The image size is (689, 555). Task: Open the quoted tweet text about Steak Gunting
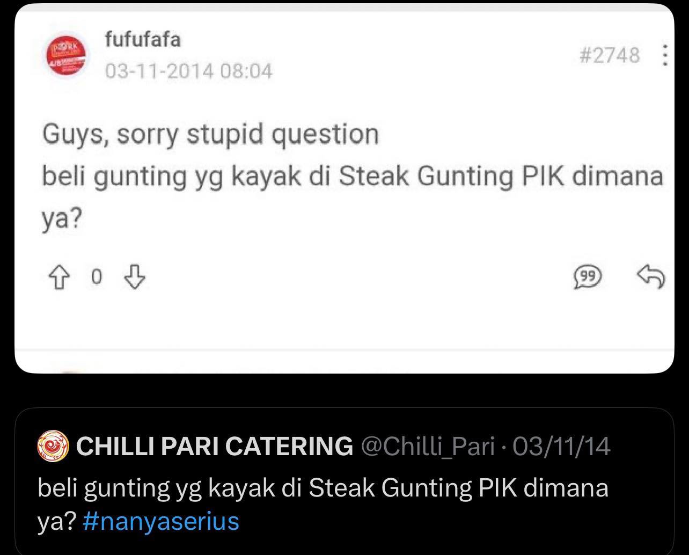pos(323,504)
